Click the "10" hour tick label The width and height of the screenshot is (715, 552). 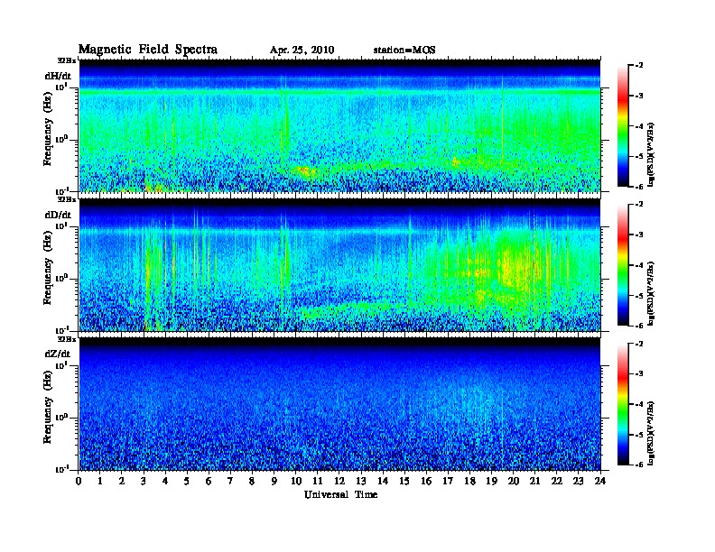[x=296, y=482]
